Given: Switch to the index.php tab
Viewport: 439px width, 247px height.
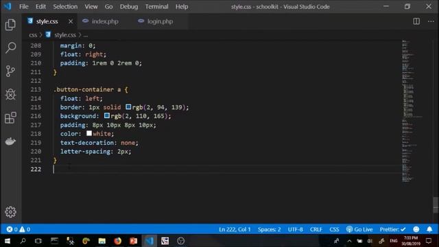Looking at the screenshot, I should click(105, 21).
